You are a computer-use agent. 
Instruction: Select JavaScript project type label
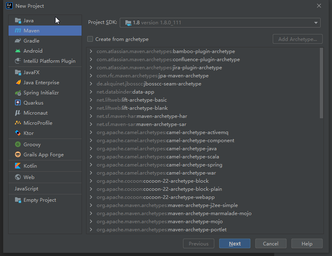[x=26, y=189]
